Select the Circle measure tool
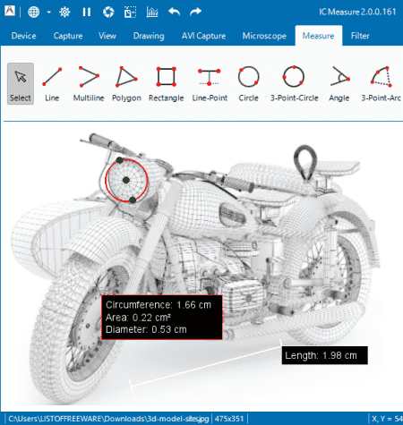403x425 pixels. [248, 84]
